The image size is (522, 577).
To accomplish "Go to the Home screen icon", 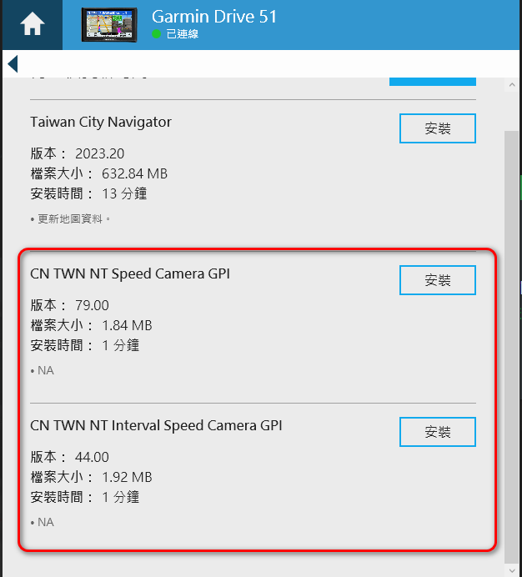I will pyautogui.click(x=33, y=24).
